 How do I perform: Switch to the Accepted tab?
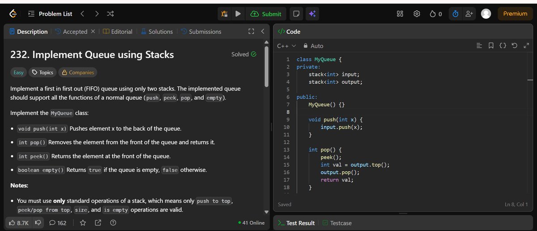coord(71,32)
